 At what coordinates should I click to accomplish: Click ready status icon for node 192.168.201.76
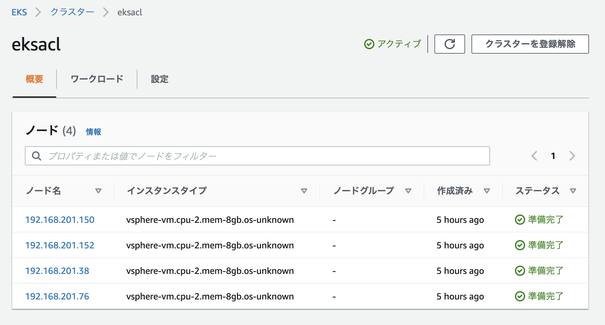[520, 296]
